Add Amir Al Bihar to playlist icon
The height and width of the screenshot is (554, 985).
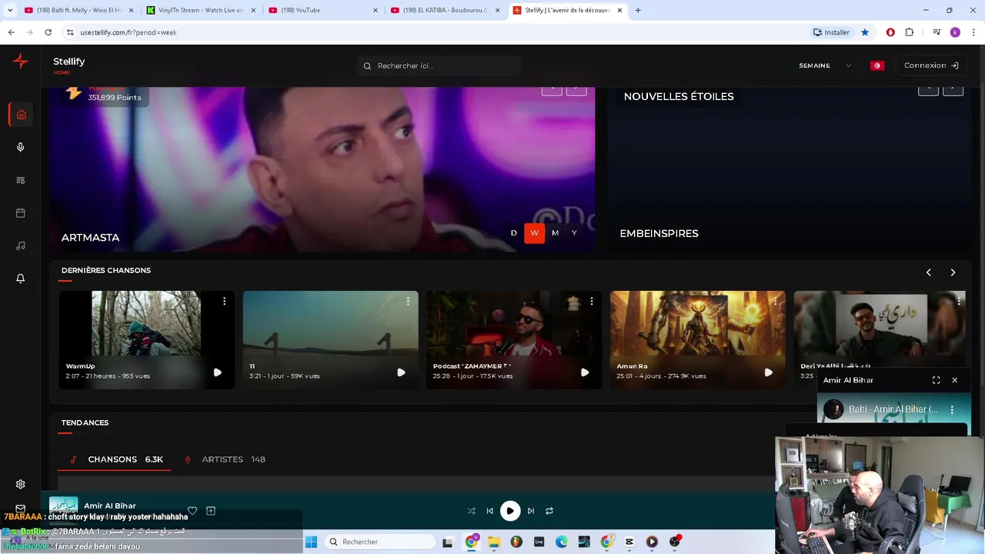pyautogui.click(x=211, y=510)
